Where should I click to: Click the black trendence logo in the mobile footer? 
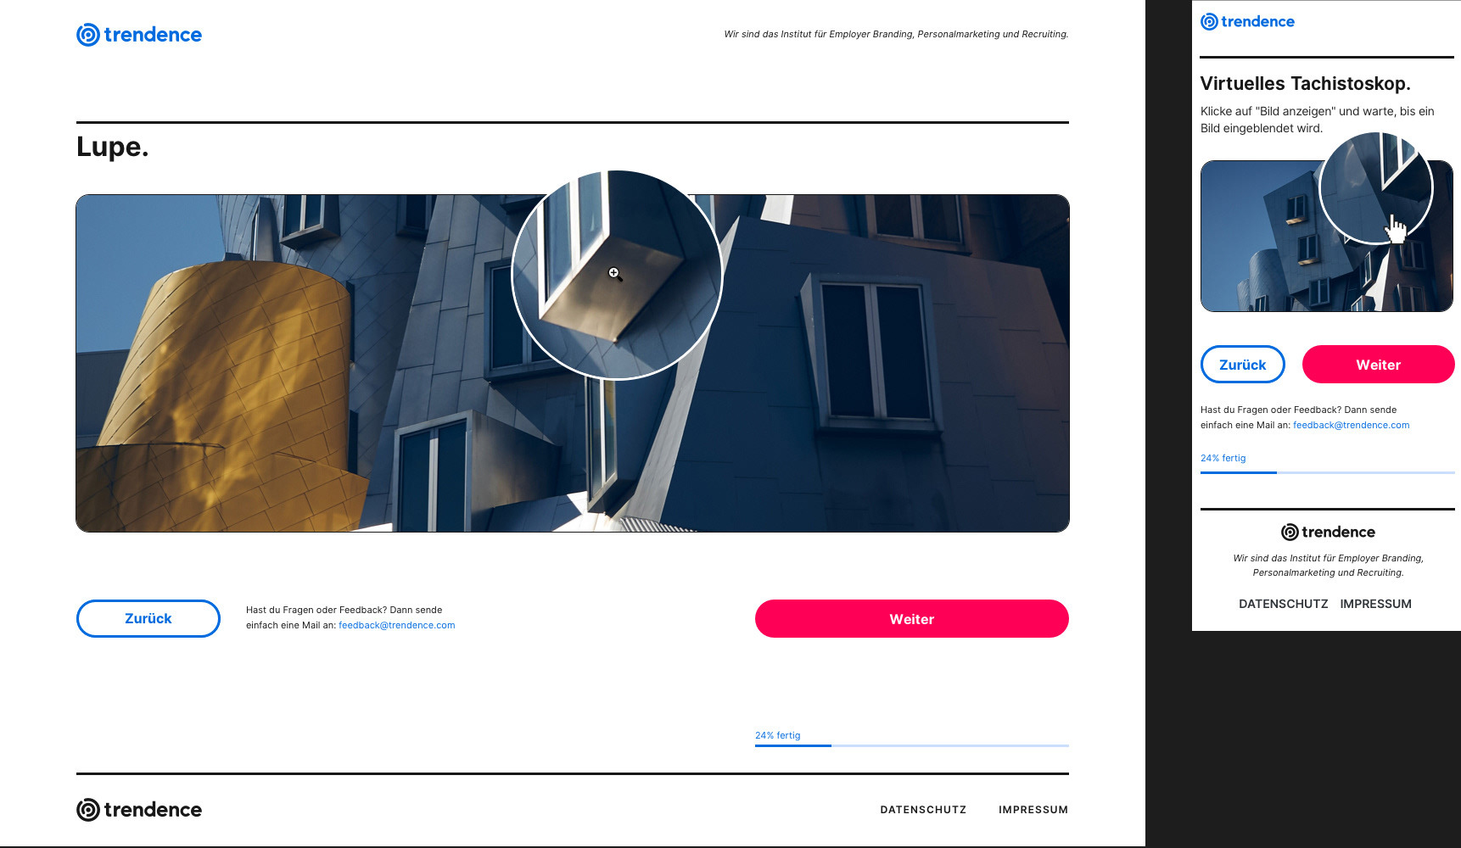click(x=1328, y=532)
